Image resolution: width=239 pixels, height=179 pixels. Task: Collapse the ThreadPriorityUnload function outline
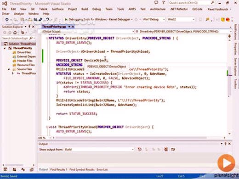tap(47, 127)
